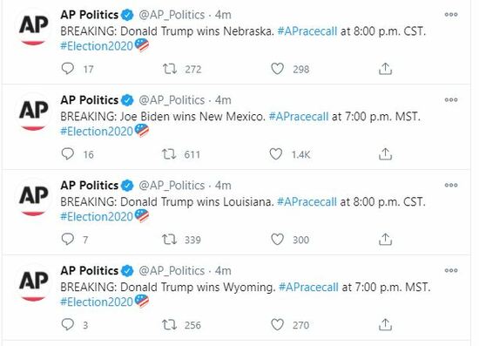Share the New Mexico tweet
The height and width of the screenshot is (346, 479).
pos(385,154)
